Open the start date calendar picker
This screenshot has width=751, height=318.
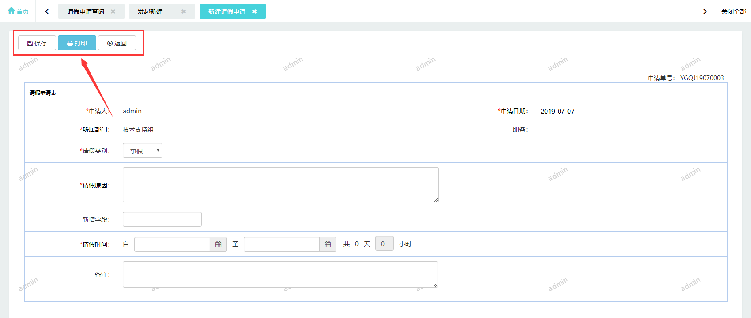[218, 244]
